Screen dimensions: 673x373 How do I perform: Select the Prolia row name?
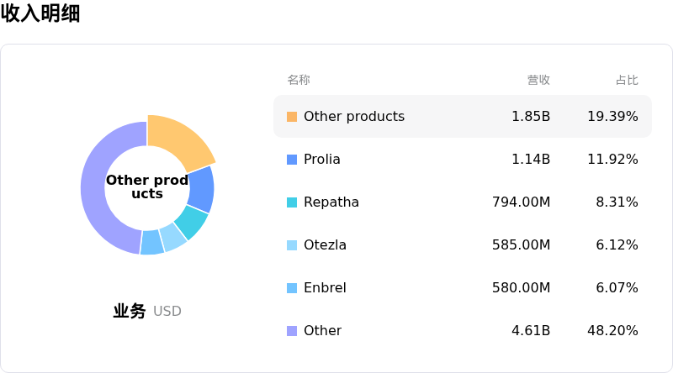[x=322, y=160]
